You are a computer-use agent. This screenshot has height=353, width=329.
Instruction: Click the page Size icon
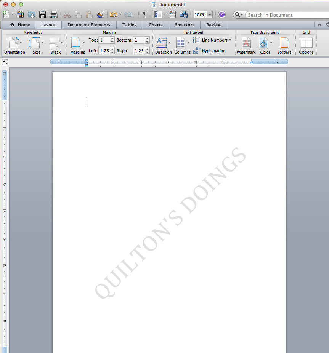(34, 43)
